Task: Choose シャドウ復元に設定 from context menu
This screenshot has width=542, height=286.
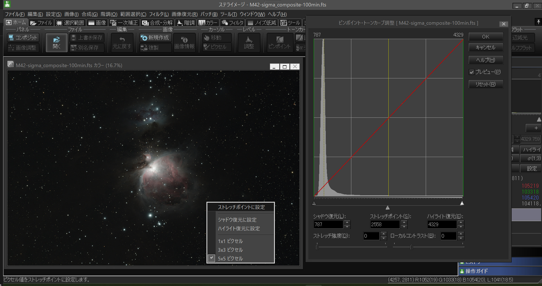Action: (237, 220)
